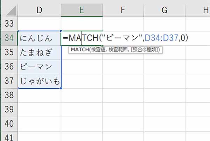Select the column G header

tap(164, 10)
